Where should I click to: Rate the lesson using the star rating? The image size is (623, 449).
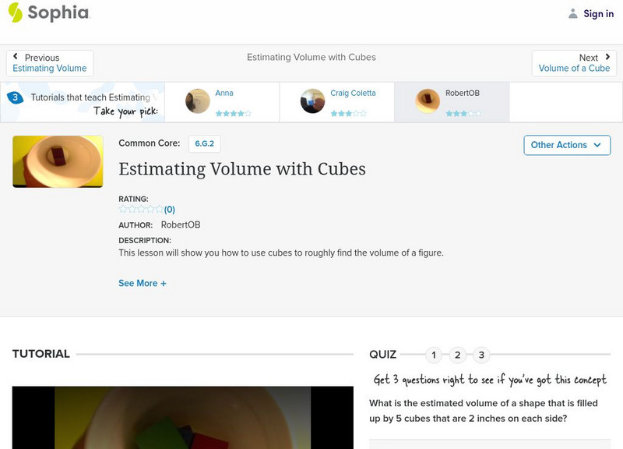click(141, 209)
